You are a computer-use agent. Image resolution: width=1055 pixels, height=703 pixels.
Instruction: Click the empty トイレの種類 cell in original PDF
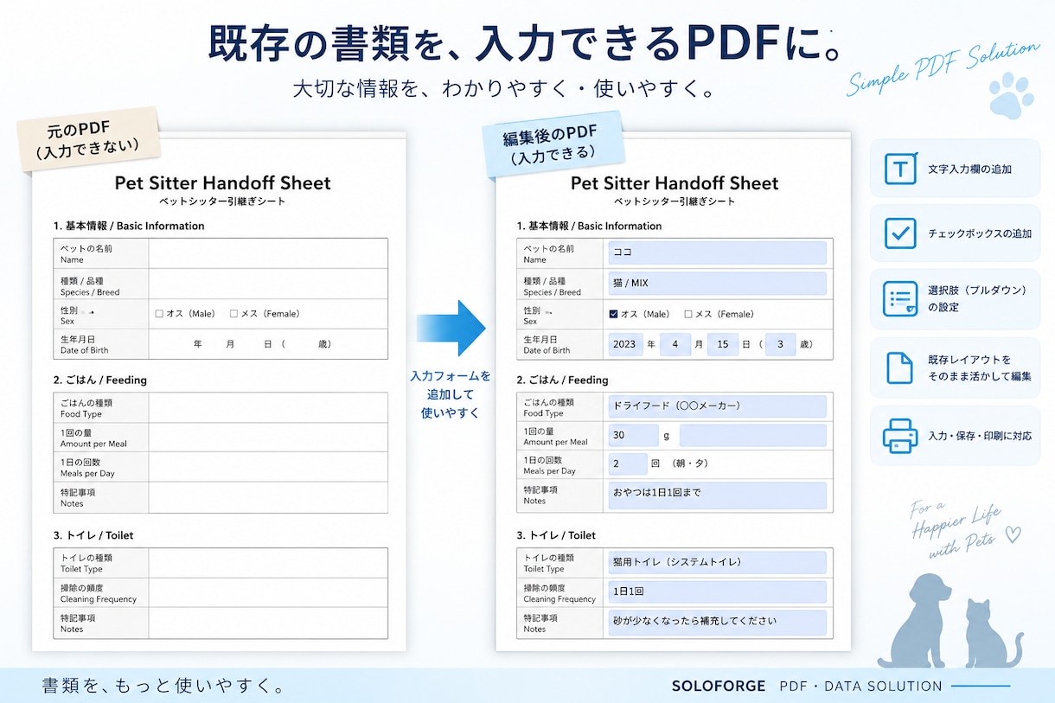268,563
